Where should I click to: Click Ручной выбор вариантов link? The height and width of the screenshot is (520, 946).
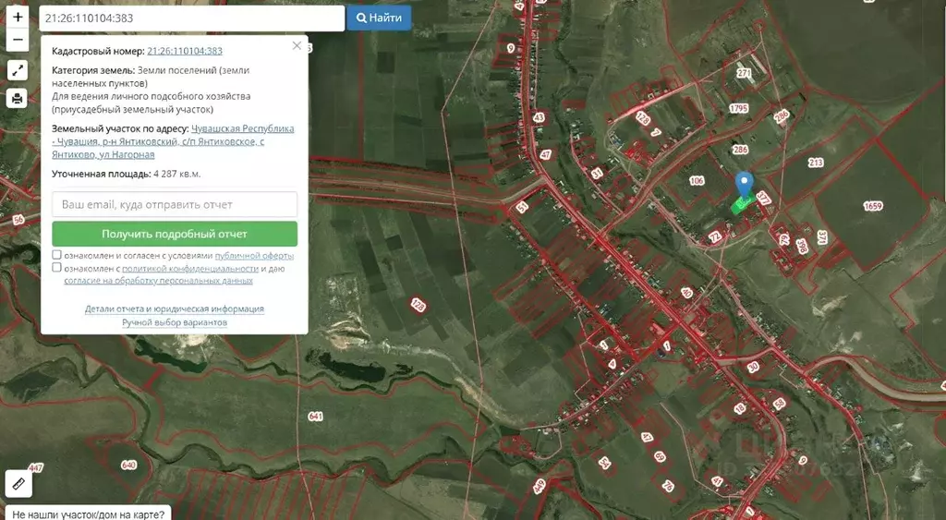pos(175,322)
